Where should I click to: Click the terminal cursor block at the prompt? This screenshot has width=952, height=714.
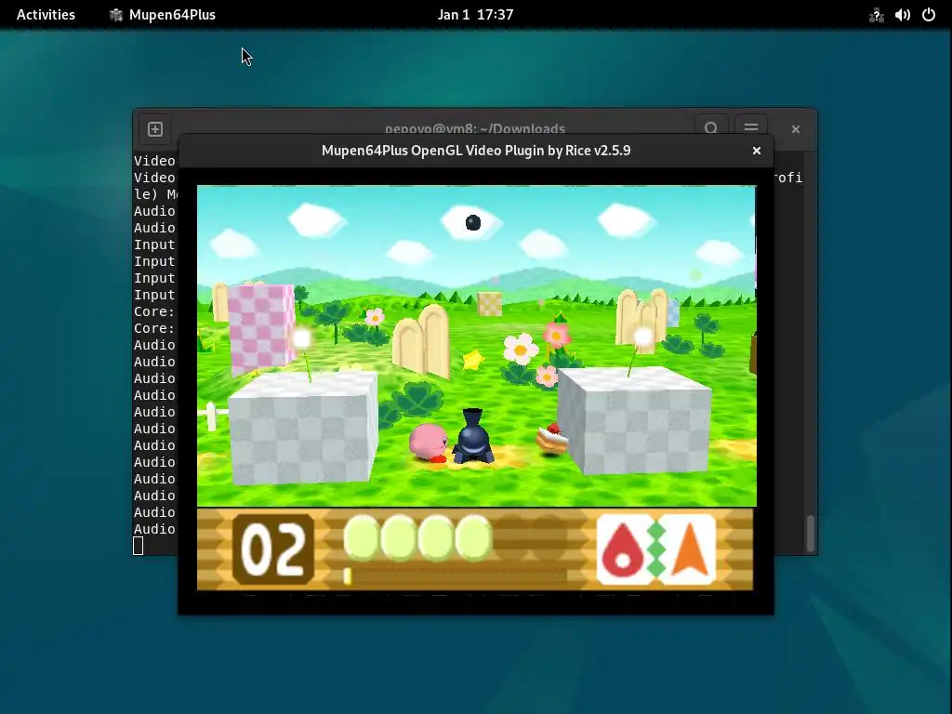pyautogui.click(x=138, y=546)
